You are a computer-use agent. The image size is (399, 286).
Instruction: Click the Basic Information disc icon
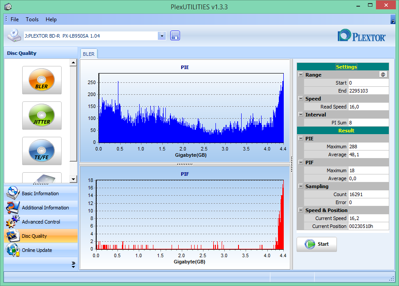(13, 193)
